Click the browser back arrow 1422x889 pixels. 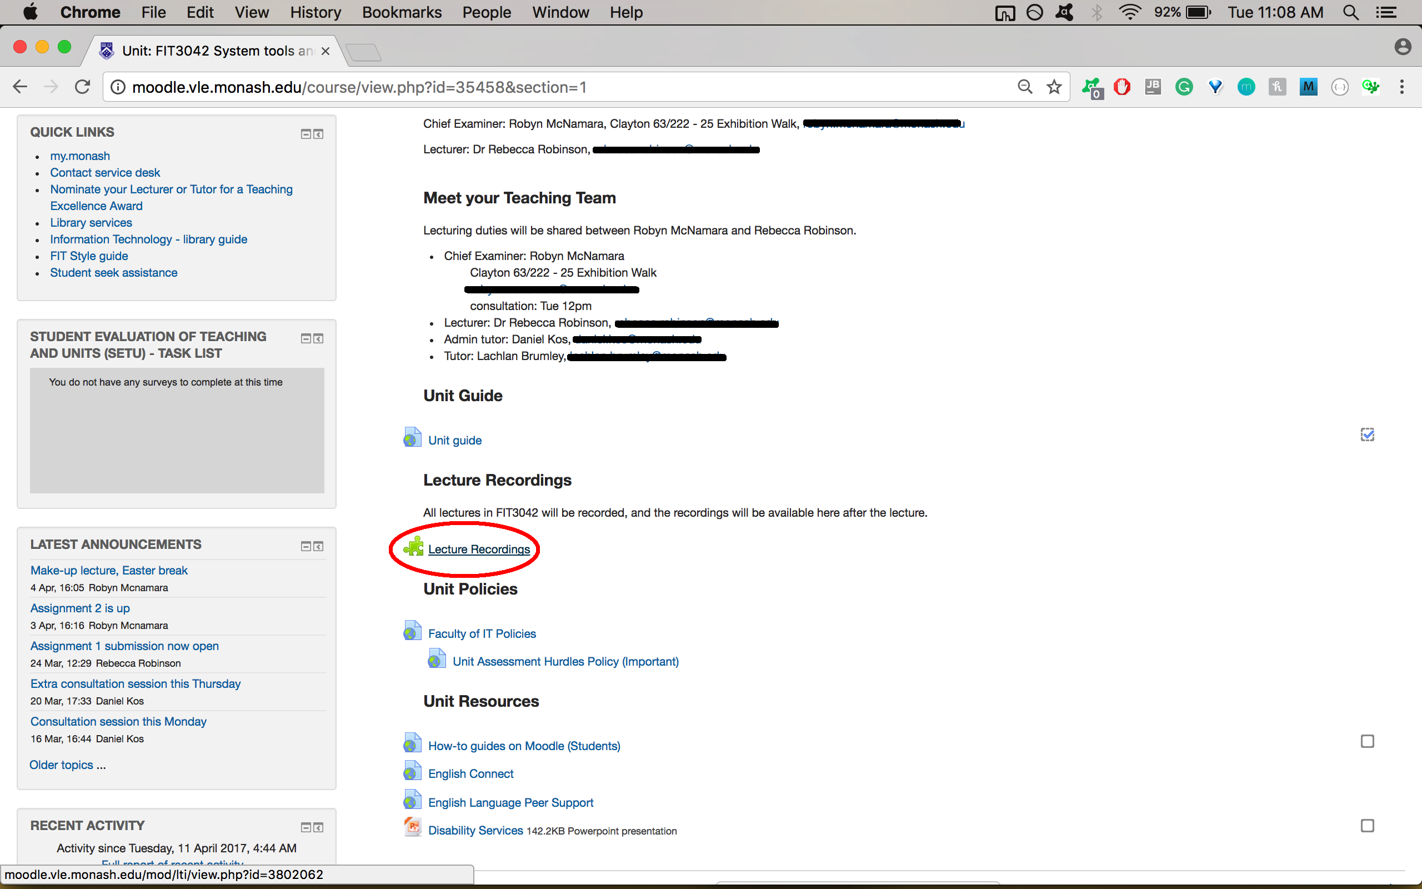click(x=20, y=87)
